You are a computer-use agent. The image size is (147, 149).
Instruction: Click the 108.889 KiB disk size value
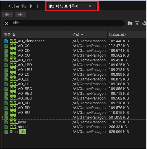(119, 74)
